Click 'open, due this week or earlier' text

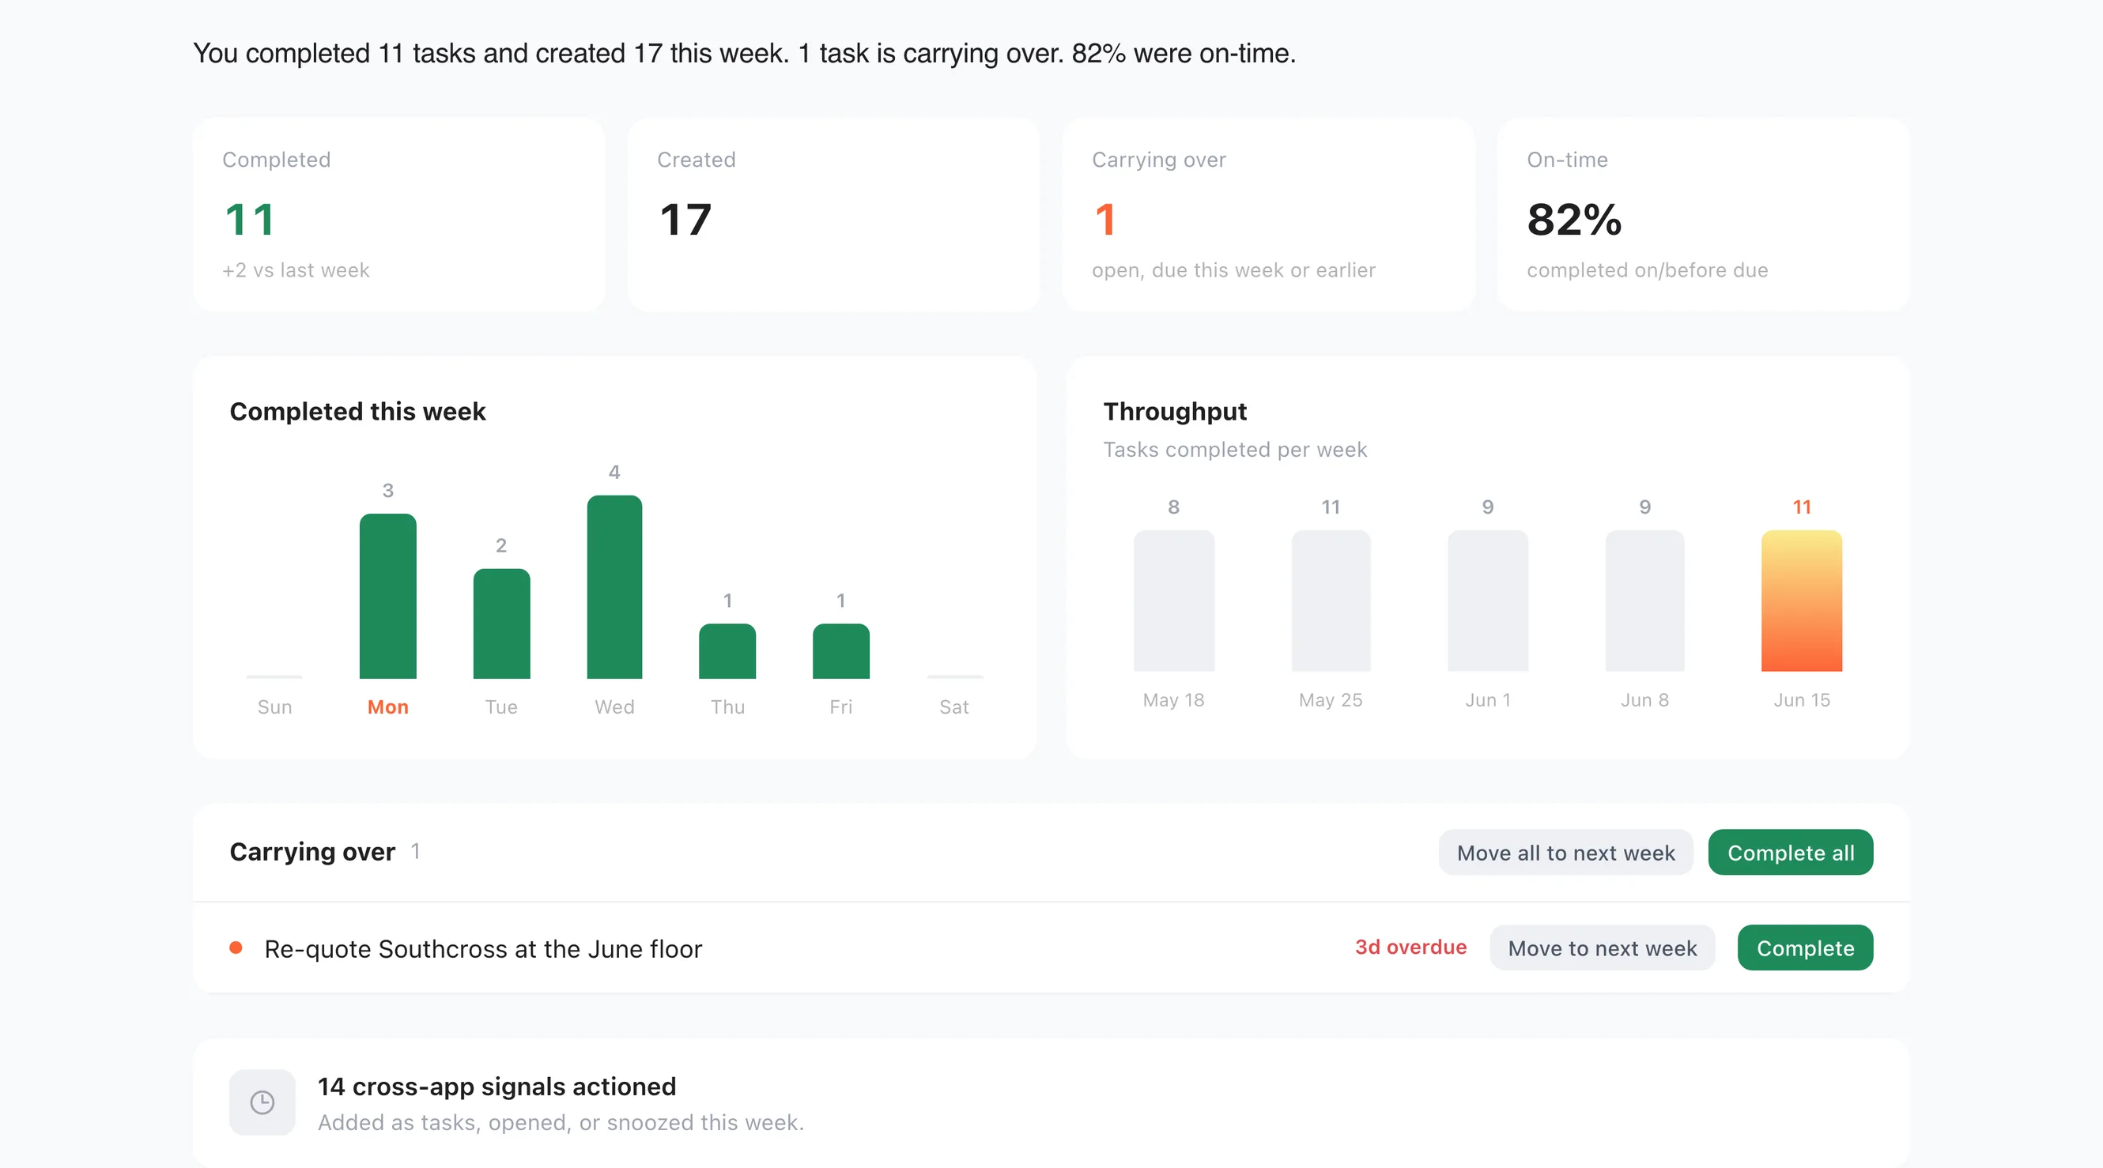tap(1233, 270)
